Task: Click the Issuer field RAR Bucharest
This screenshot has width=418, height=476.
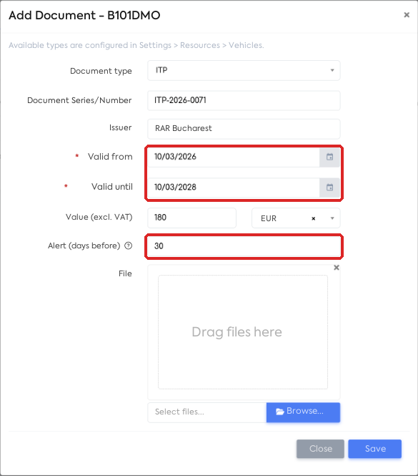Action: coord(244,129)
